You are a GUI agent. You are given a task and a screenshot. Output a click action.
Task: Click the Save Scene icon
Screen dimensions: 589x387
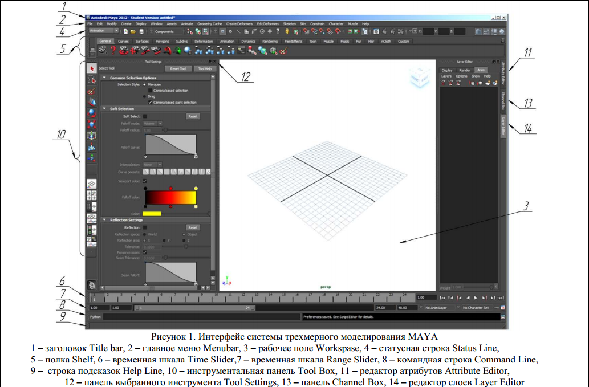[141, 31]
